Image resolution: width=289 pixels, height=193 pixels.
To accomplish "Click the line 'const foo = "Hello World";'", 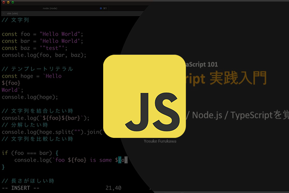I will click(x=43, y=34).
